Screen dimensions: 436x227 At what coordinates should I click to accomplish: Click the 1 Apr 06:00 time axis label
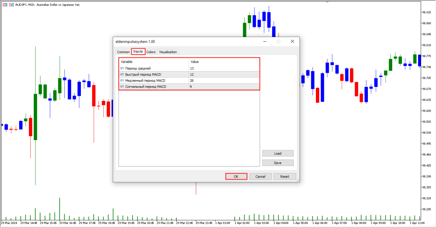point(320,223)
